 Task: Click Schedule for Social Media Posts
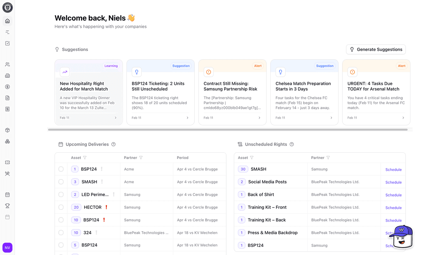393,182
